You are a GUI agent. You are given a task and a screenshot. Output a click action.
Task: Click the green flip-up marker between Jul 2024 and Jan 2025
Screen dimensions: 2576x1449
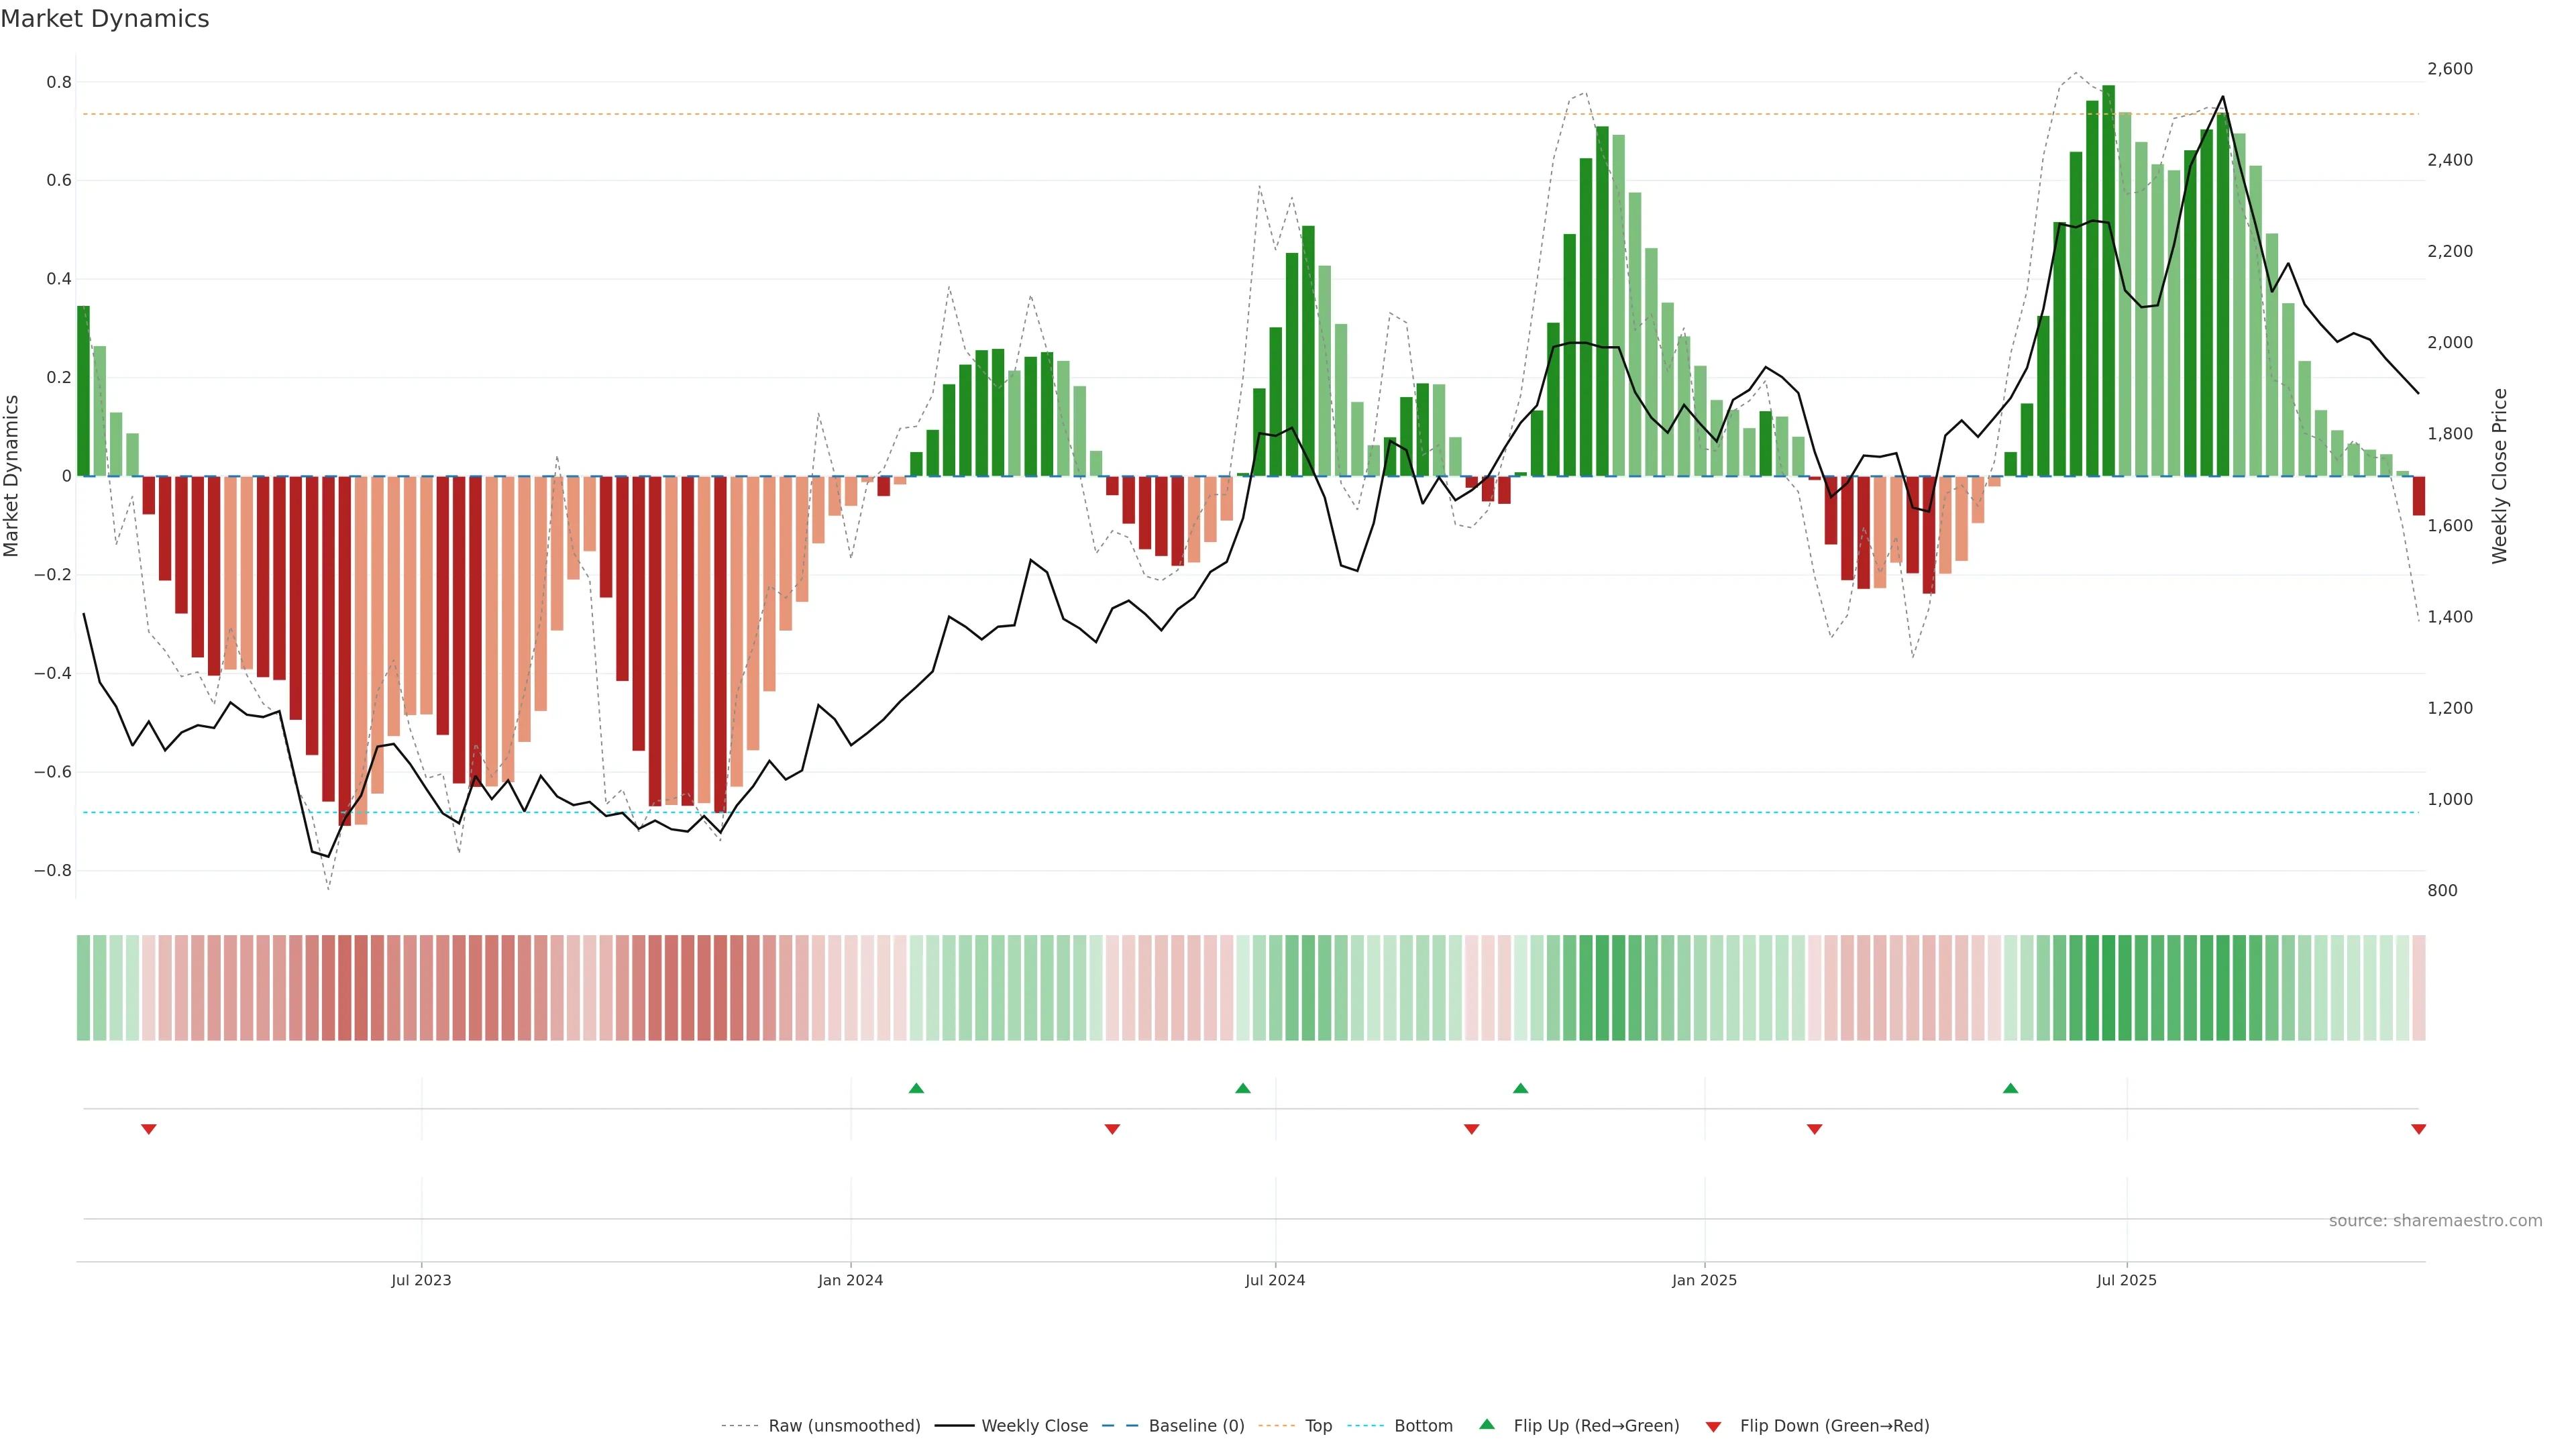click(1520, 1088)
